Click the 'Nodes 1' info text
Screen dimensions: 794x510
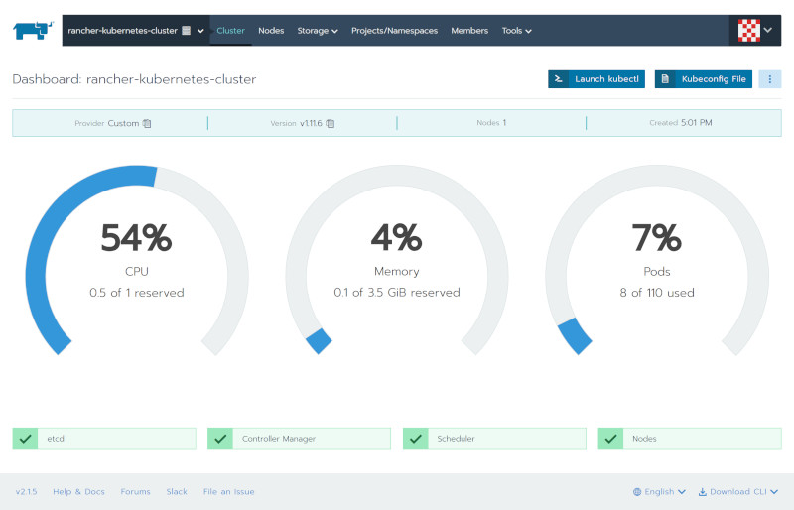(x=491, y=123)
